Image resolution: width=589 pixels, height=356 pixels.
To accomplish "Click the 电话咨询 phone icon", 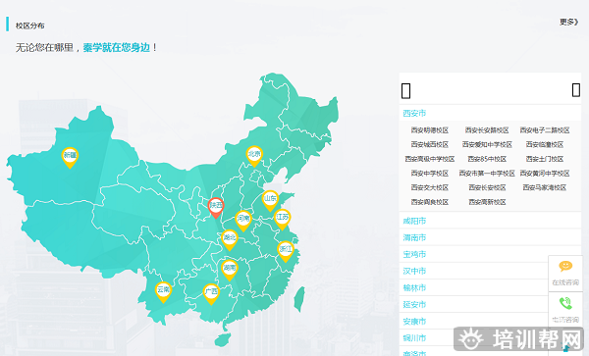I will (x=565, y=310).
